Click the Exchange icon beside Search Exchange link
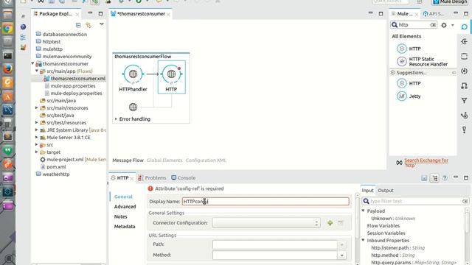472x265 pixels. (399, 163)
